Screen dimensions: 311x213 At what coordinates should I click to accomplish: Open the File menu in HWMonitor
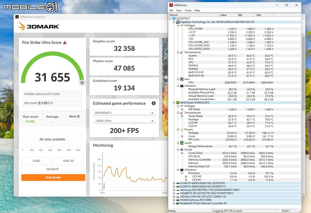pyautogui.click(x=171, y=10)
